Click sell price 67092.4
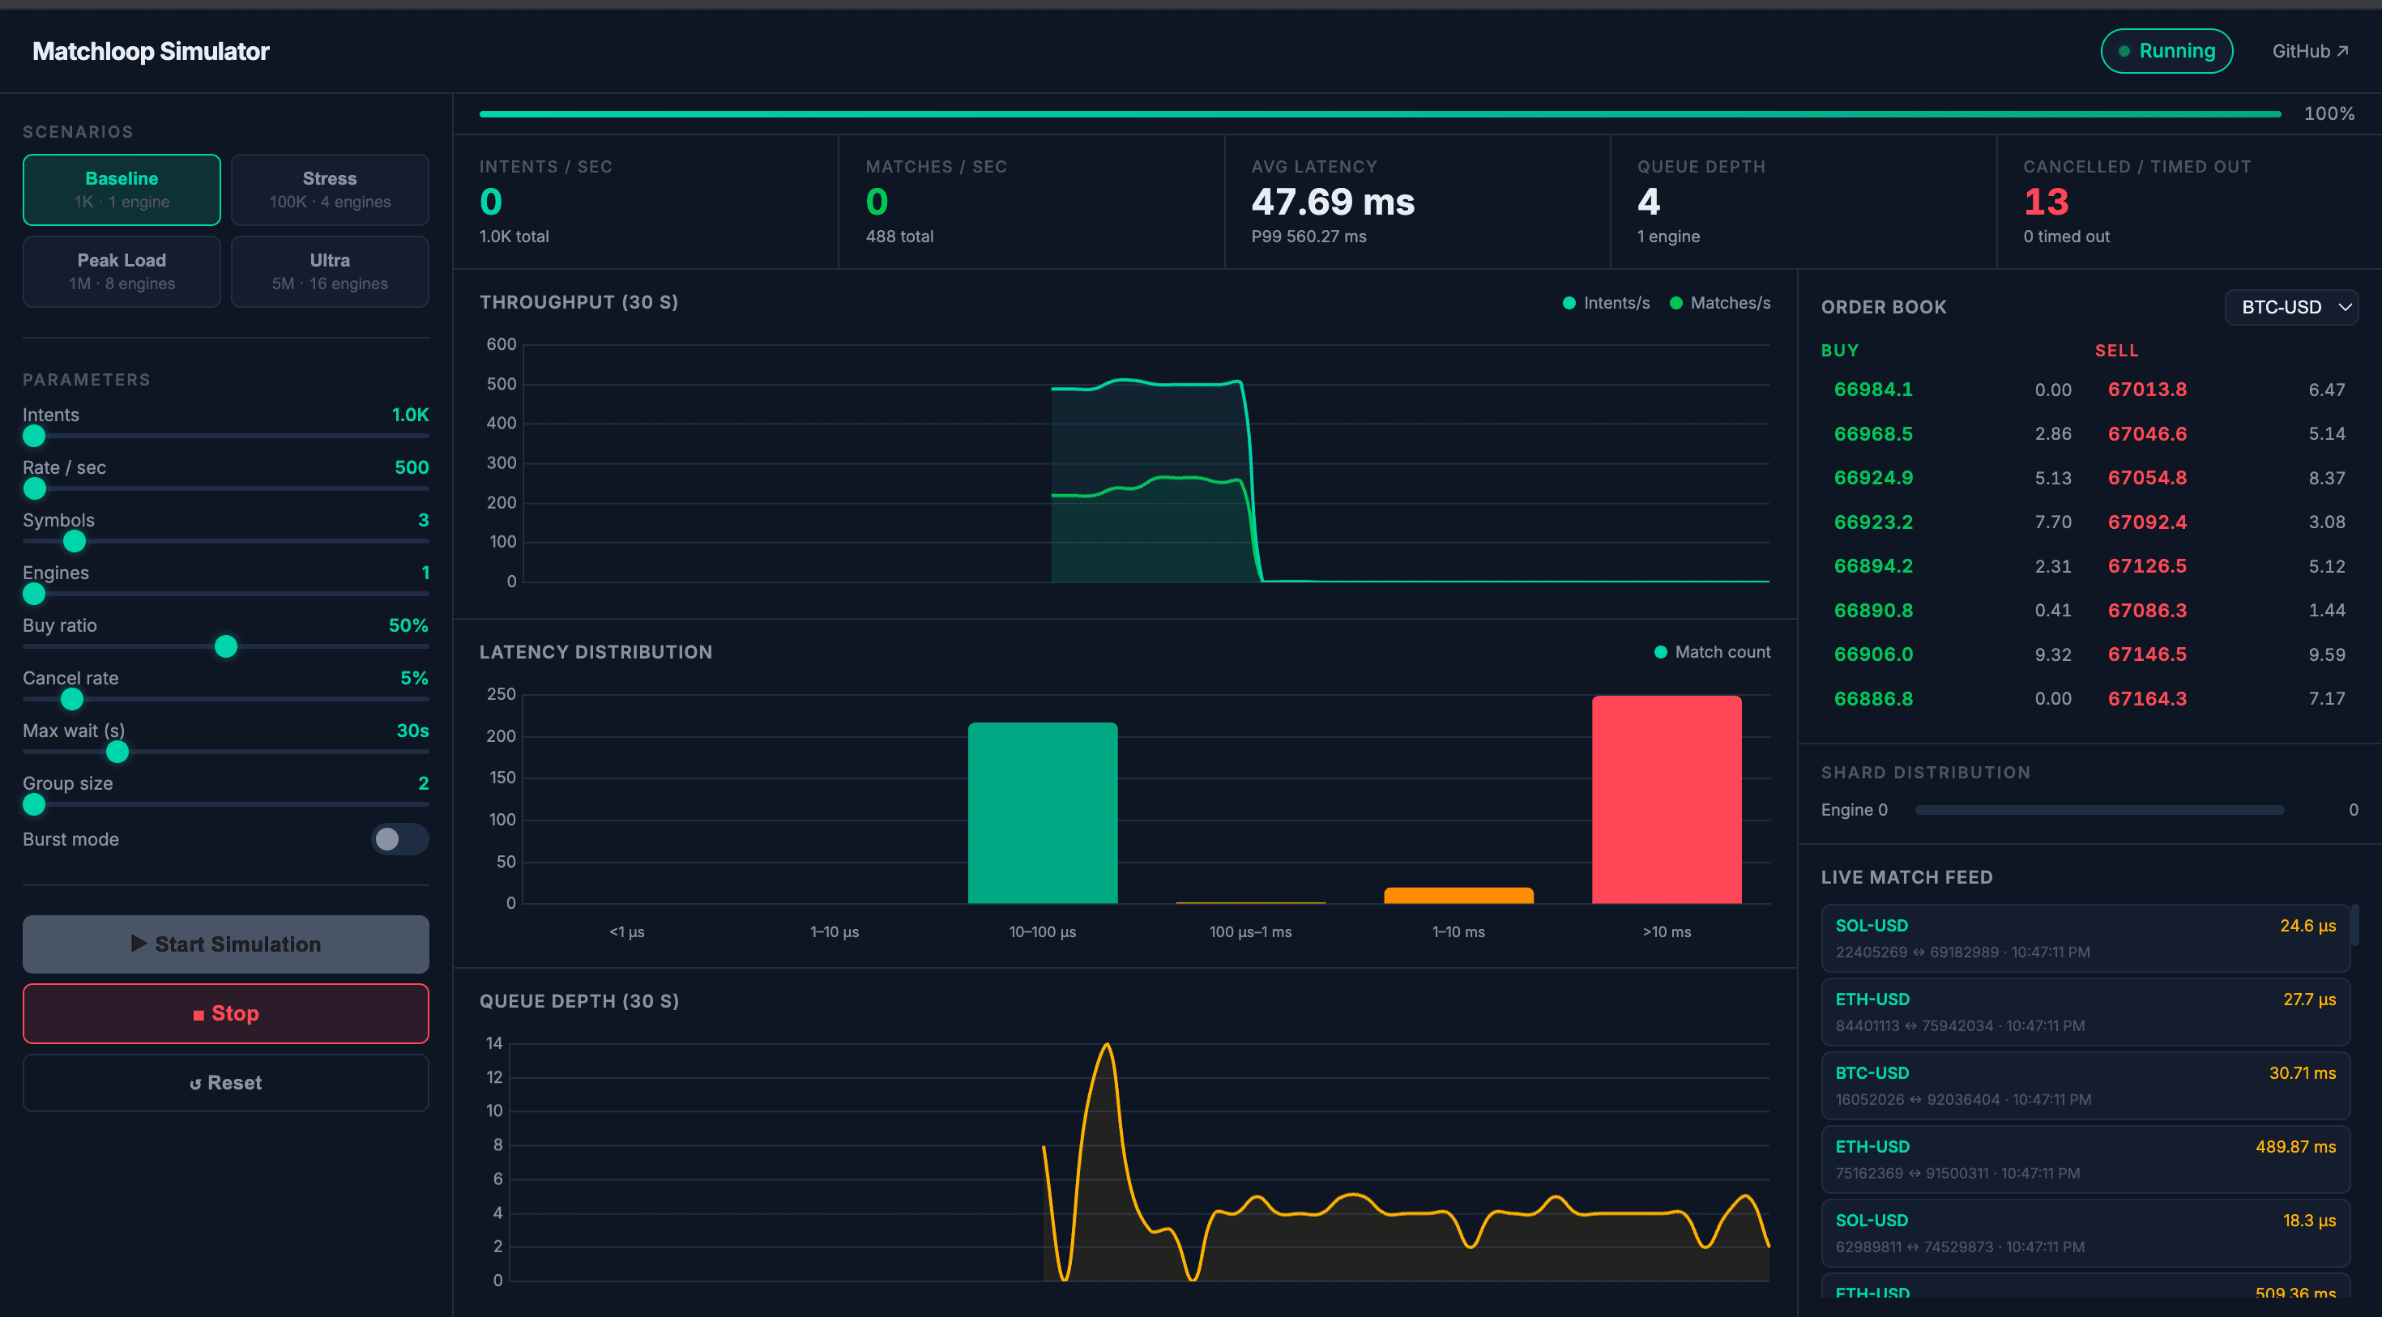The height and width of the screenshot is (1317, 2382). tap(2147, 522)
